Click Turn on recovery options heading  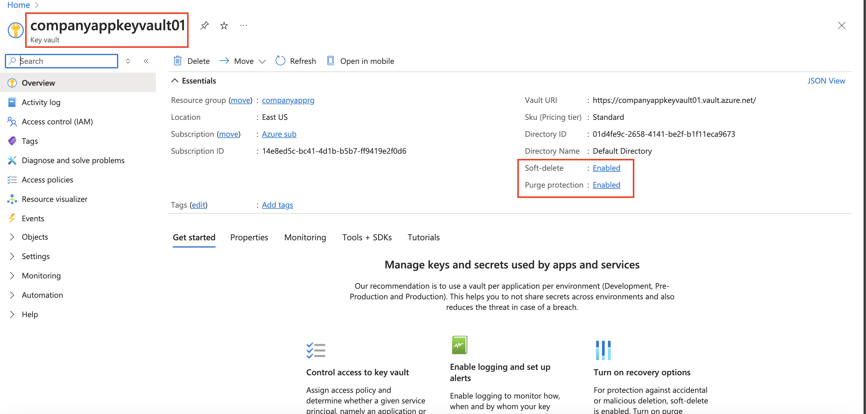(642, 372)
